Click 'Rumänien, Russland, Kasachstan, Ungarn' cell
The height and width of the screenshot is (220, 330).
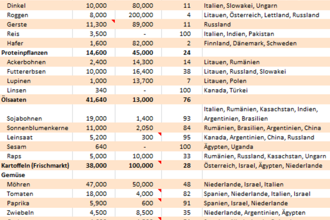tap(265, 156)
